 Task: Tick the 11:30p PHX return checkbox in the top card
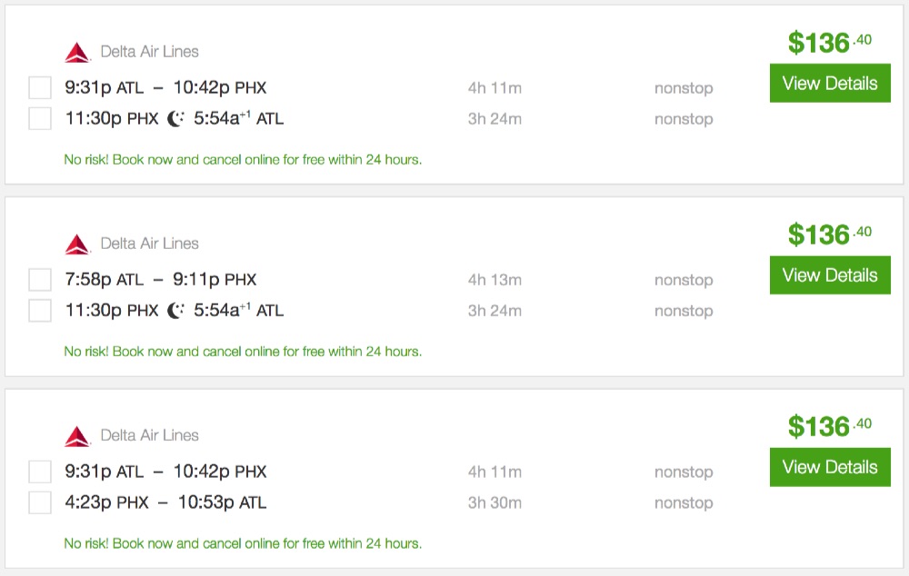(40, 118)
